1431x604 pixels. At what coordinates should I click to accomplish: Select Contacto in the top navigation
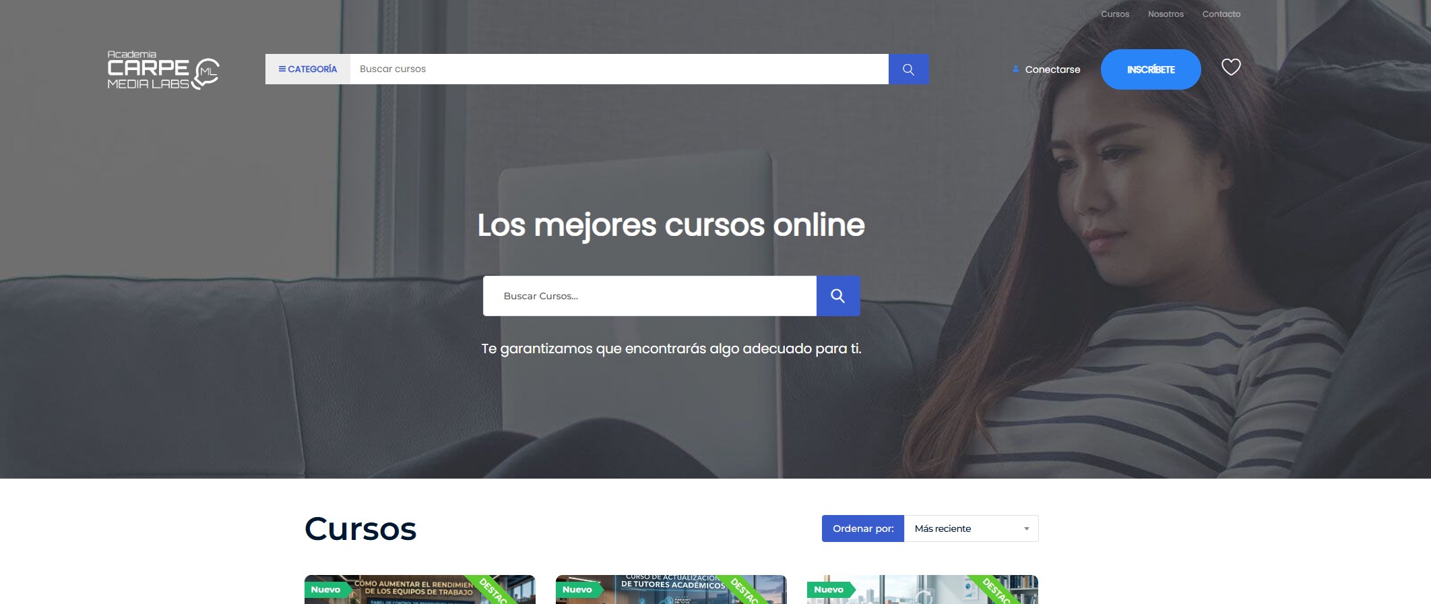pyautogui.click(x=1221, y=14)
